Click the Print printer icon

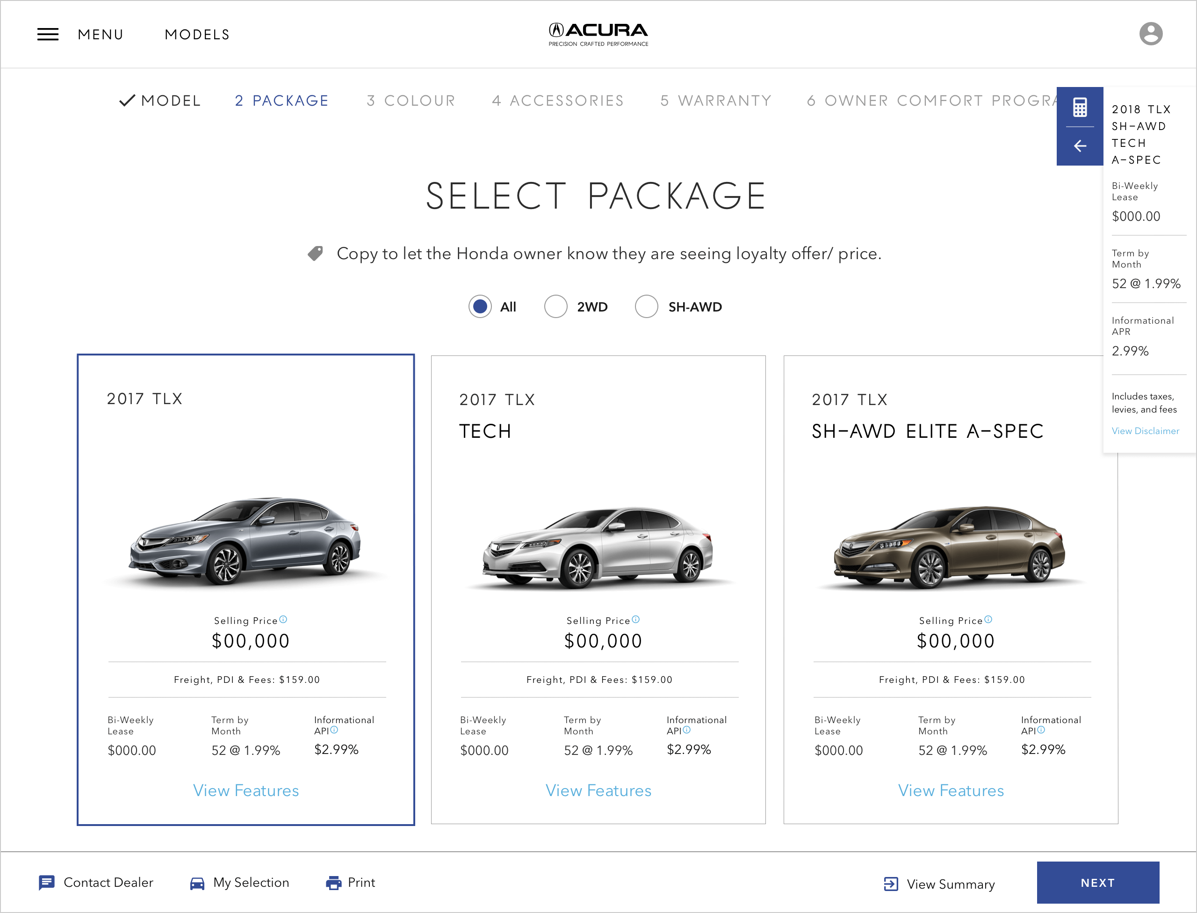(x=333, y=883)
